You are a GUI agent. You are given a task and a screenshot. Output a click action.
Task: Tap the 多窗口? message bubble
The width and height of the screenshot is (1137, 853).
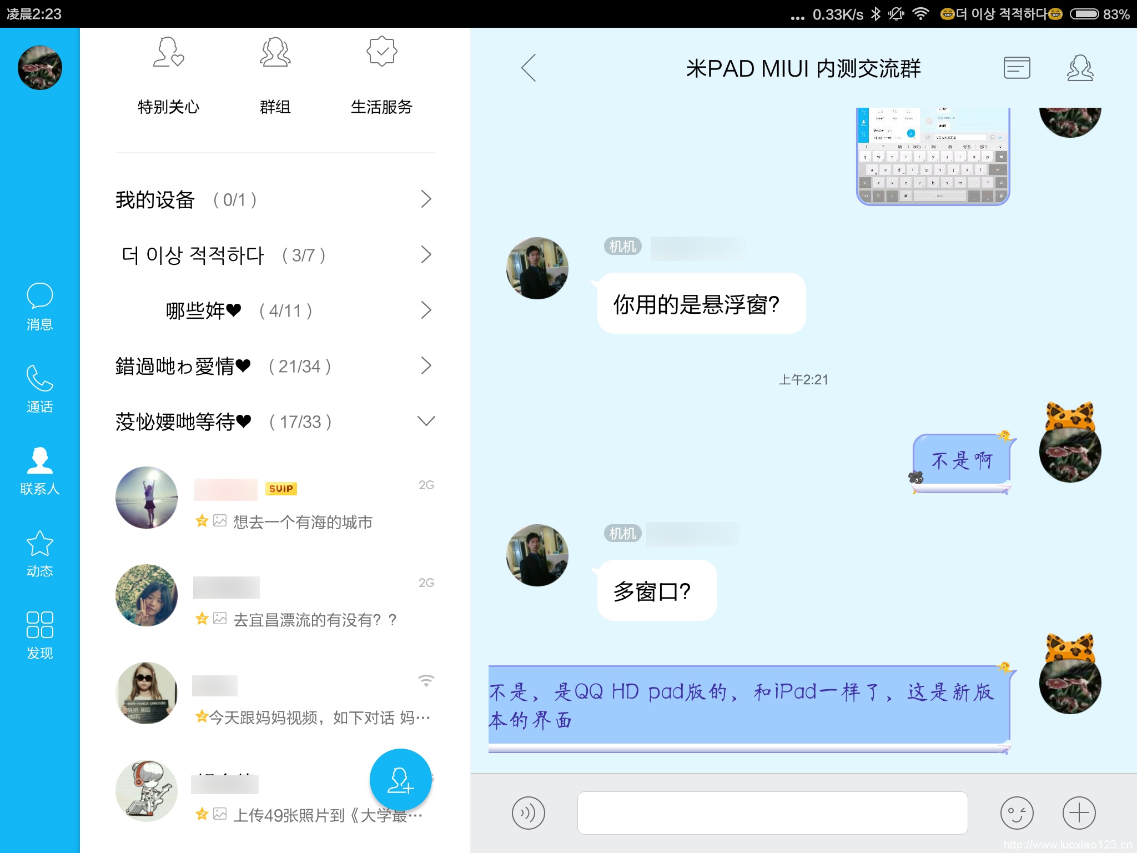tap(657, 590)
